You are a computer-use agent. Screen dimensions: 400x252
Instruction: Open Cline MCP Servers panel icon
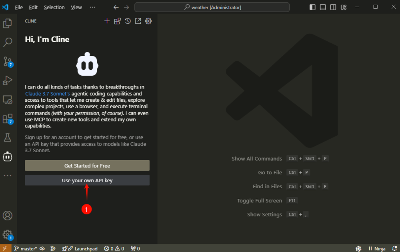[x=117, y=21]
